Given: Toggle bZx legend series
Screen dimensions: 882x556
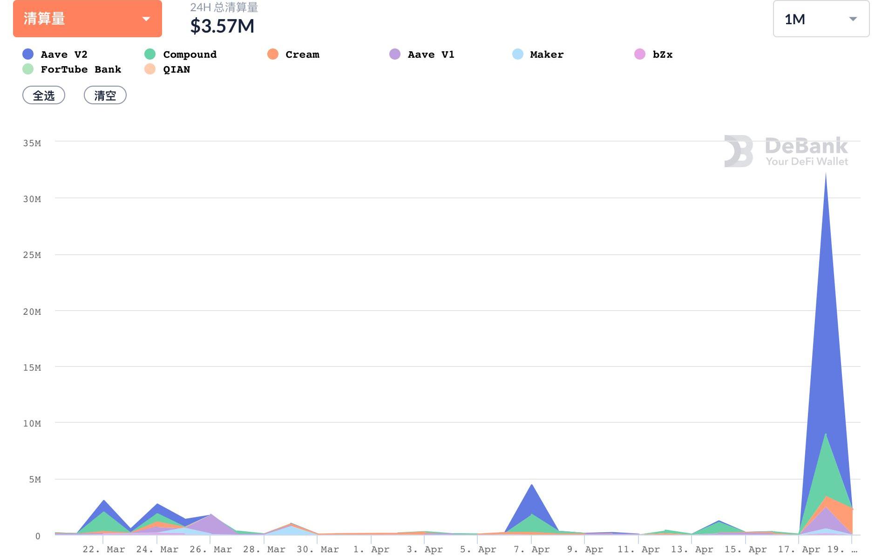Looking at the screenshot, I should point(653,54).
